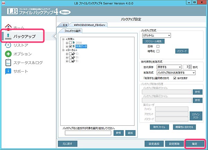Check the E: drive checkbox
Image resolution: width=208 pixels, height=150 pixels.
tap(70, 61)
